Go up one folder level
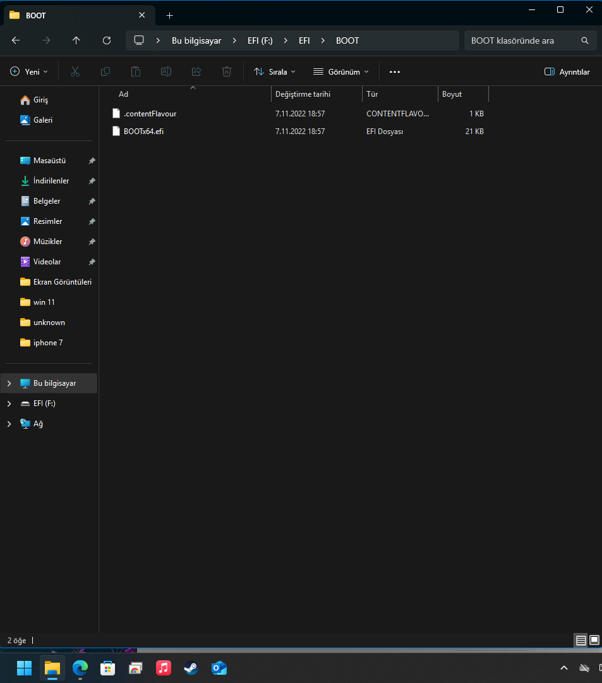This screenshot has width=602, height=683. coord(76,40)
